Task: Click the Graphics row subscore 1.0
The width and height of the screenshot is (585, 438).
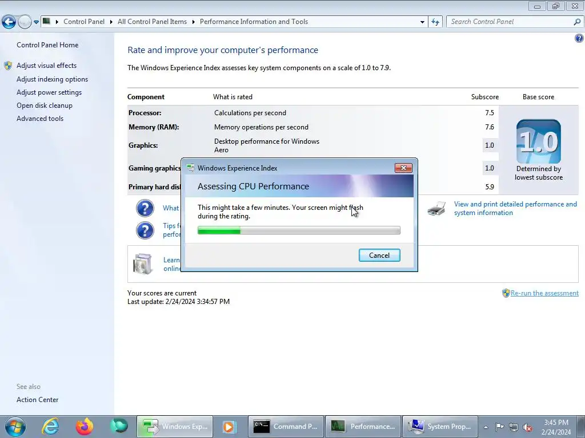Action: [490, 145]
